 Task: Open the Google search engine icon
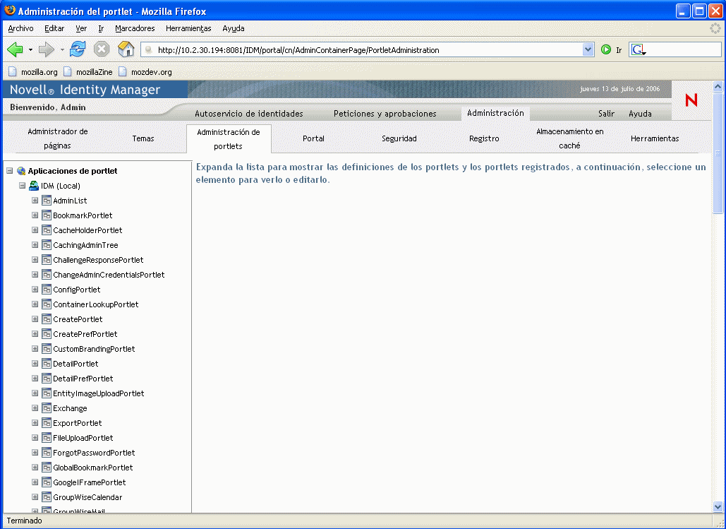[638, 49]
